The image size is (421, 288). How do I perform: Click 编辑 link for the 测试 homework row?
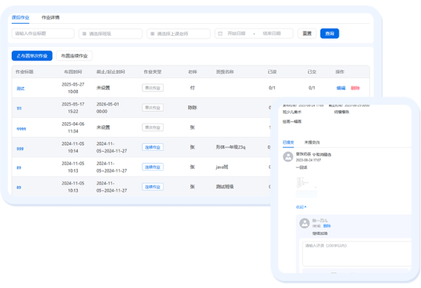point(341,88)
